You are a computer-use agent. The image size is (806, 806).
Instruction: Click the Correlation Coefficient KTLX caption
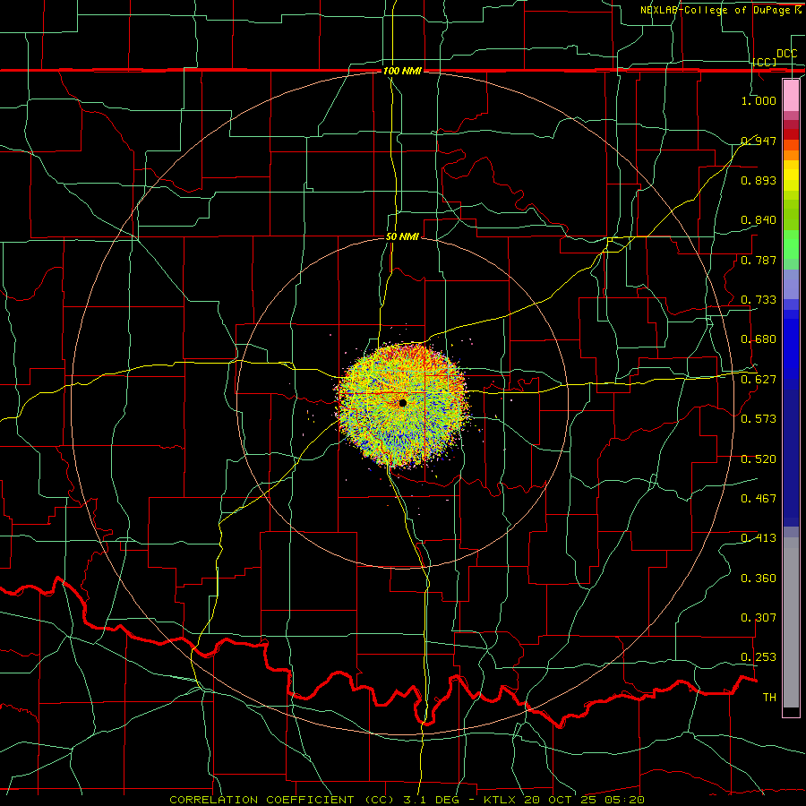(x=407, y=800)
